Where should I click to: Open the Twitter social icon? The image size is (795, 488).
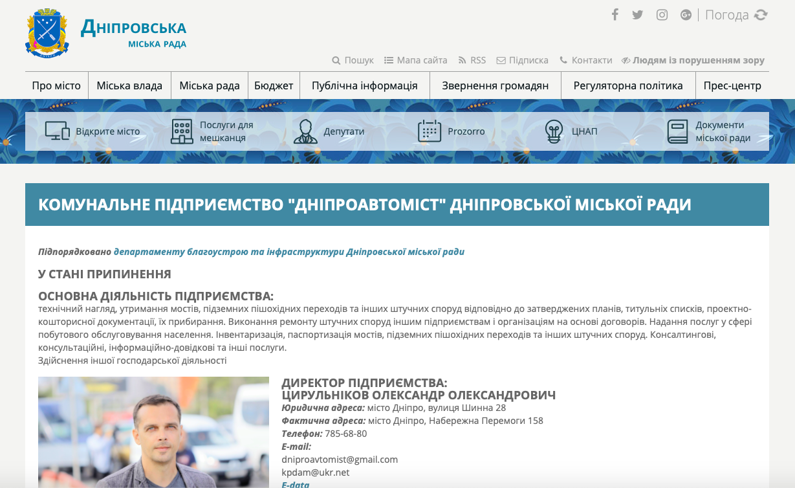(638, 15)
